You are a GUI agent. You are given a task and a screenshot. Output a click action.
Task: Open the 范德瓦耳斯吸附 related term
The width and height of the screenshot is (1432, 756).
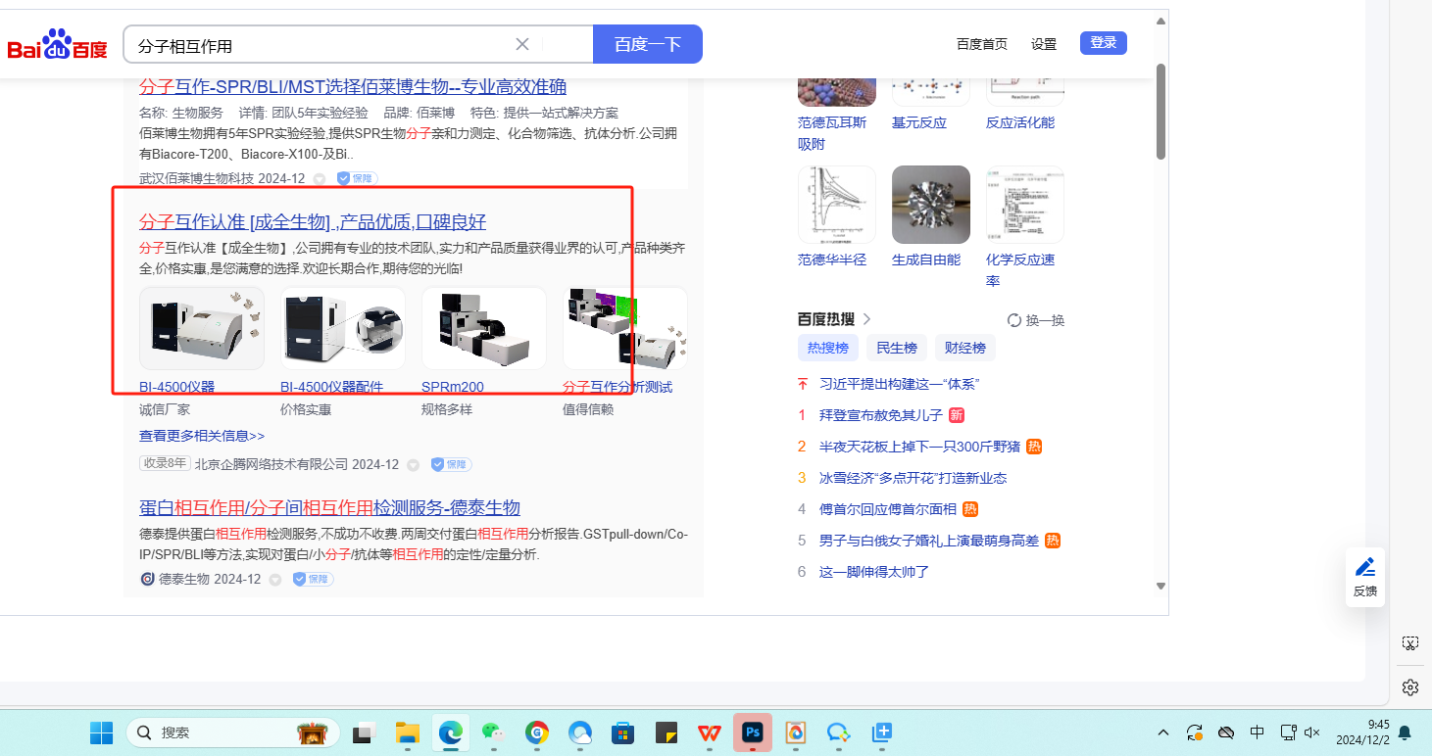click(x=832, y=133)
